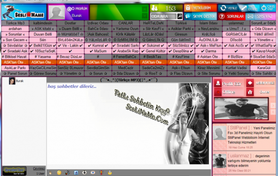278x176 pixels.
Task: Click the Yenile refresh icon
Action: tap(223, 8)
